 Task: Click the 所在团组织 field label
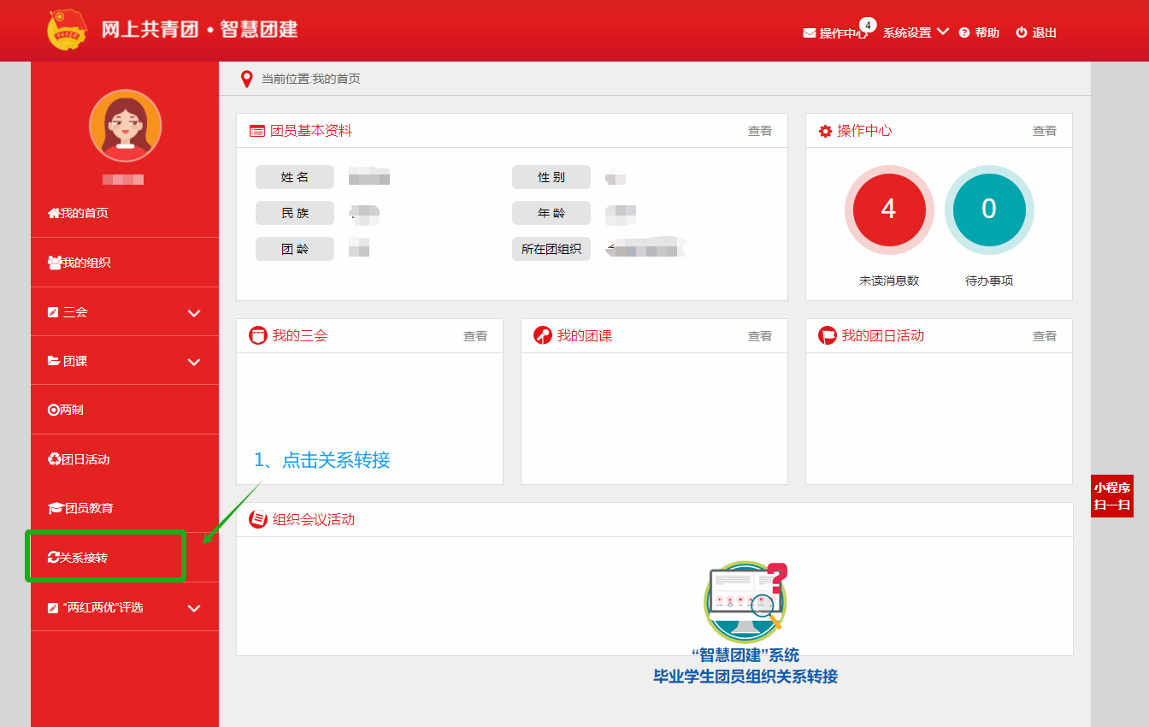click(x=551, y=249)
